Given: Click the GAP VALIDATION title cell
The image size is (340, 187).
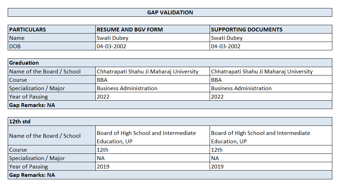Looking at the screenshot, I should click(x=170, y=13).
